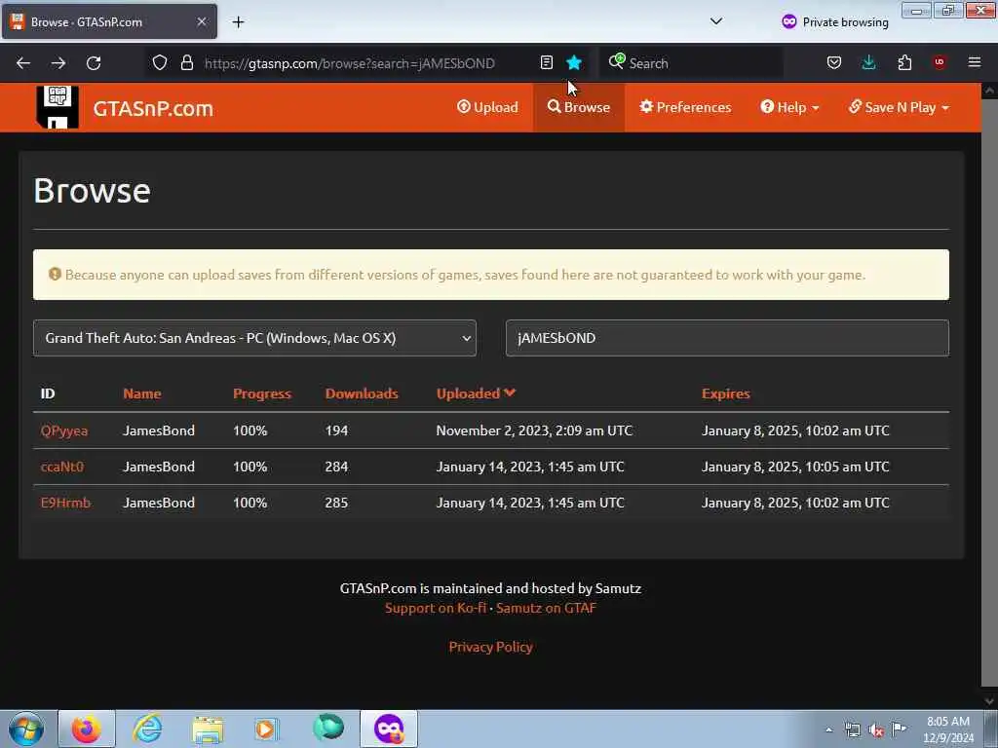Focus the Firefox Search box
The height and width of the screenshot is (748, 998).
pos(693,63)
